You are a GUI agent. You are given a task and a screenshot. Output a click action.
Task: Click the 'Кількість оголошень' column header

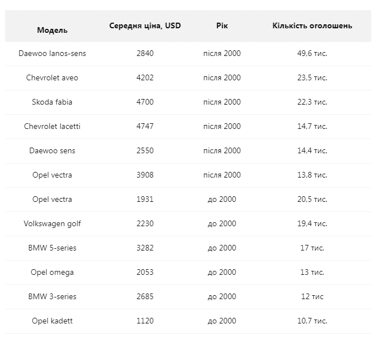pos(312,25)
